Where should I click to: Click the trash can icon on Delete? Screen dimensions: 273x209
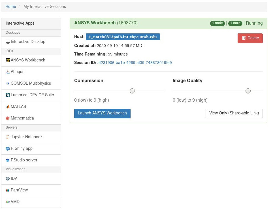(x=244, y=38)
